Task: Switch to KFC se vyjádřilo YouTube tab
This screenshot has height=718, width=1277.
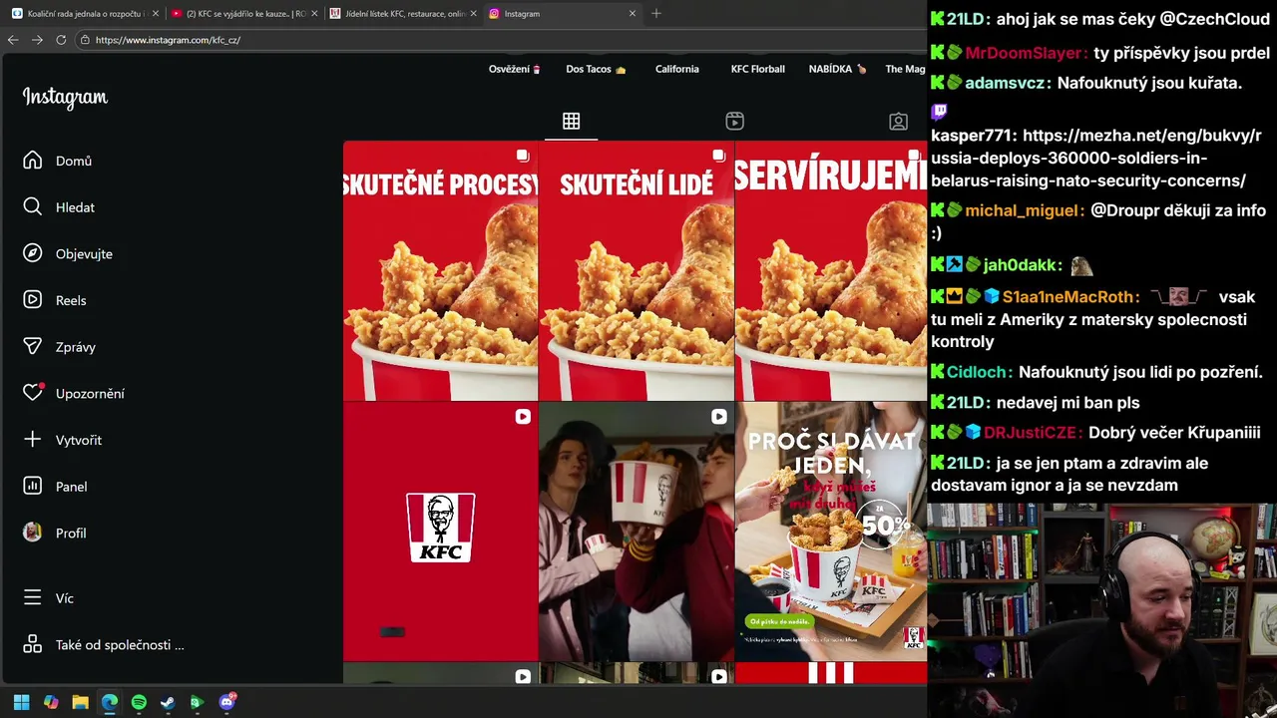Action: click(243, 14)
